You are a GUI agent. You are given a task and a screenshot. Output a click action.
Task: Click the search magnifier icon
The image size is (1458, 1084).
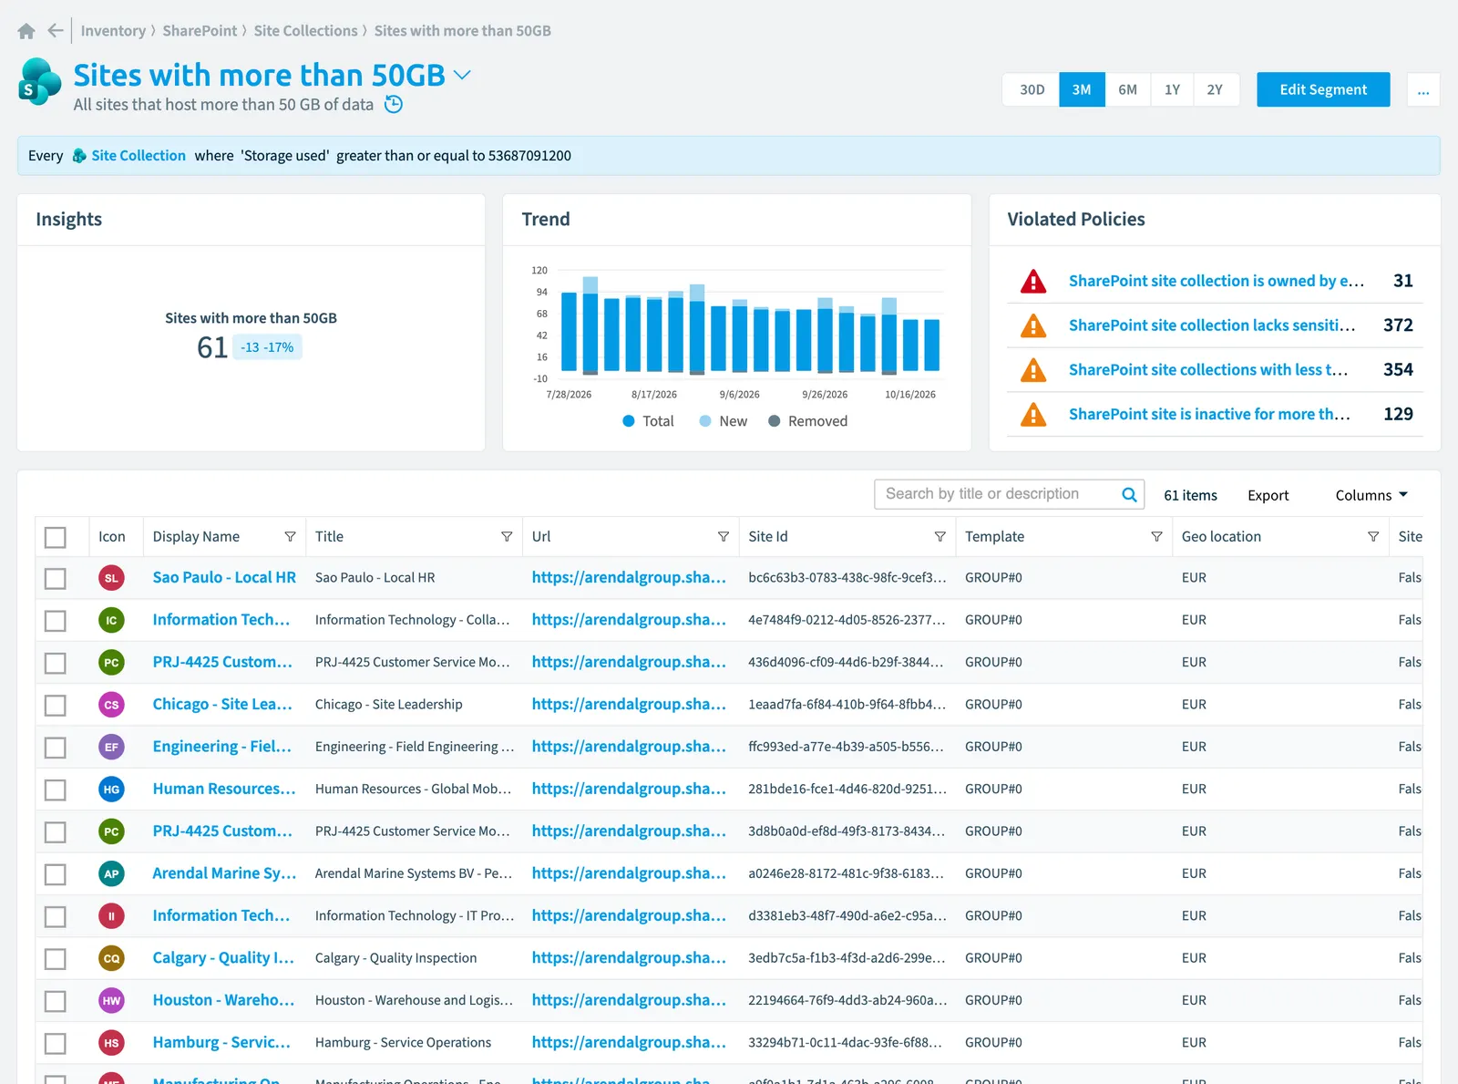[1129, 494]
